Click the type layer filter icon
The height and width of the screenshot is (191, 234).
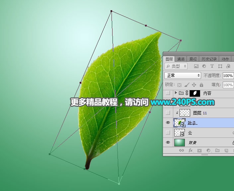(212, 66)
